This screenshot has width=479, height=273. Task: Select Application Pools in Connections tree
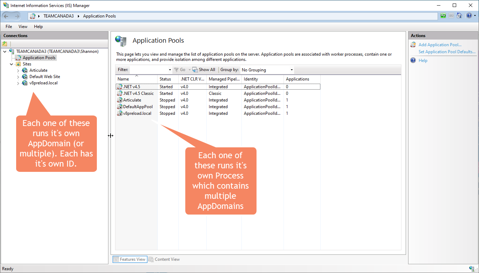pyautogui.click(x=39, y=58)
